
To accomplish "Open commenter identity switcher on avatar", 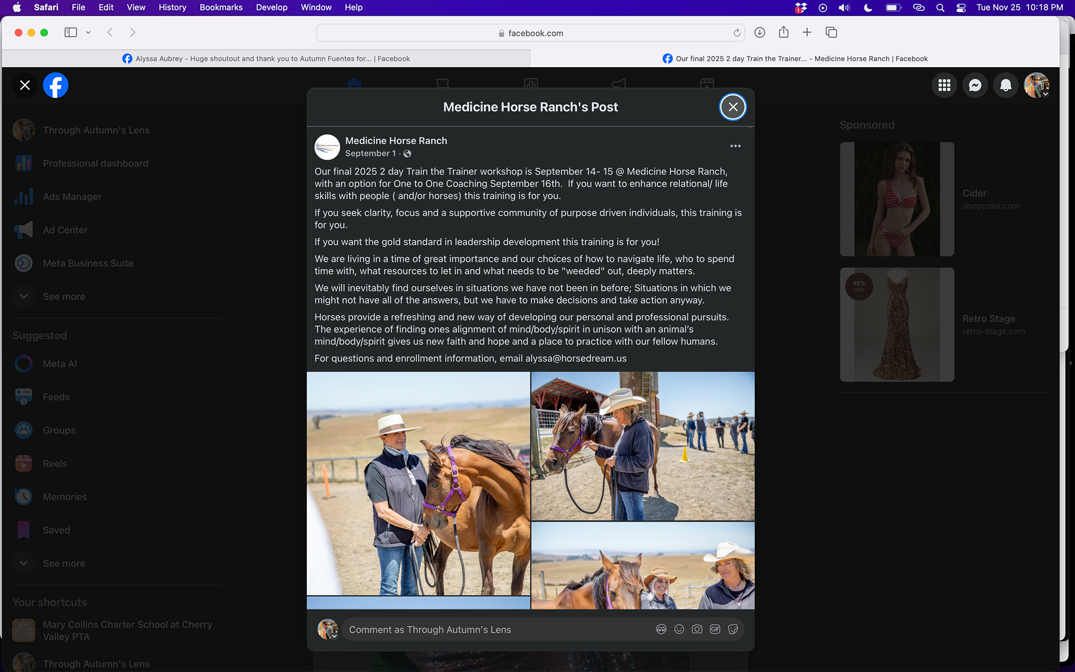I will [328, 629].
